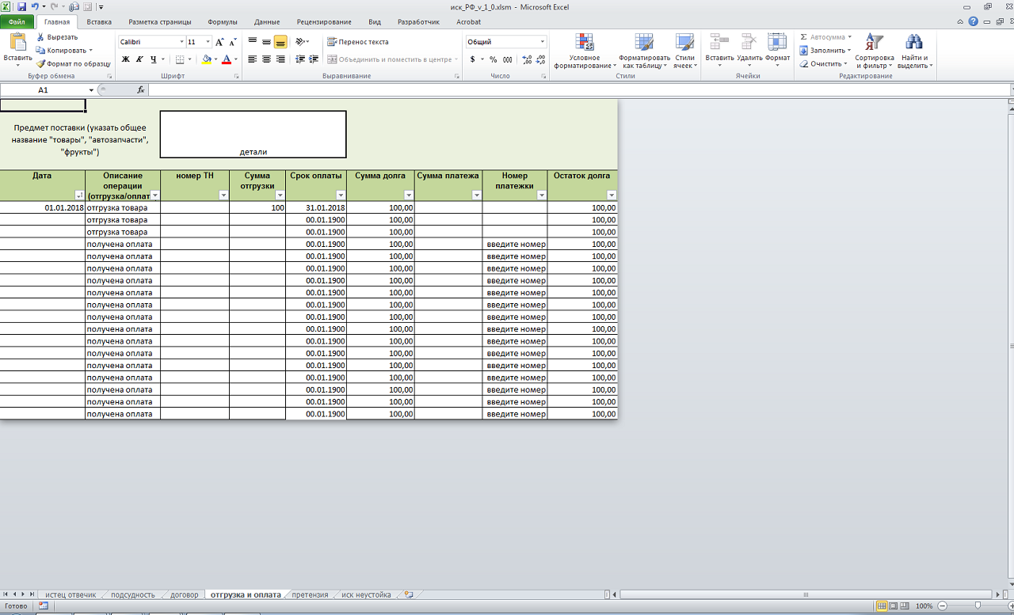Open the filter dropdown for Сумма долга
1014x615 pixels.
(x=409, y=195)
